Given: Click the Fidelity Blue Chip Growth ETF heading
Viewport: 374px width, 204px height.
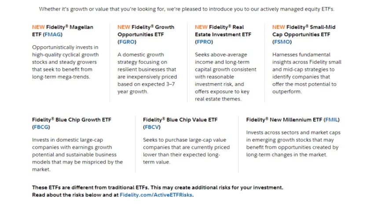Looking at the screenshot, I should [x=72, y=123].
